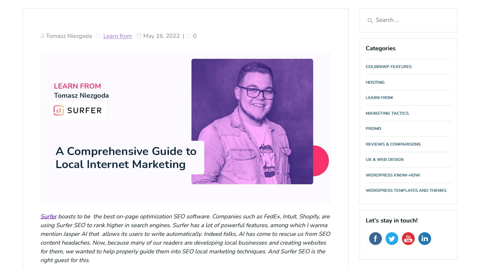Click the Categories heading
484x269 pixels.
click(380, 48)
